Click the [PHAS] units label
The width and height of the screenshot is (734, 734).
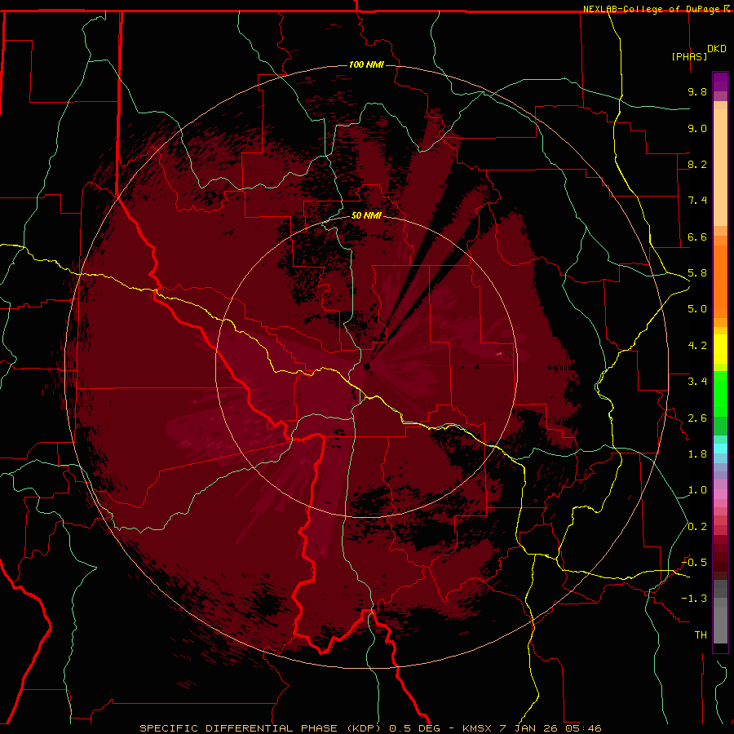[x=689, y=56]
